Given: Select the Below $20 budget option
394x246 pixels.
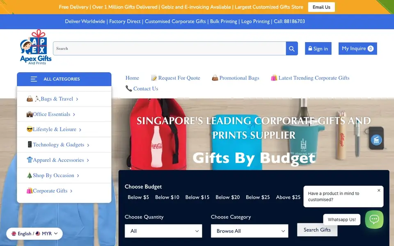Looking at the screenshot, I should [227, 197].
